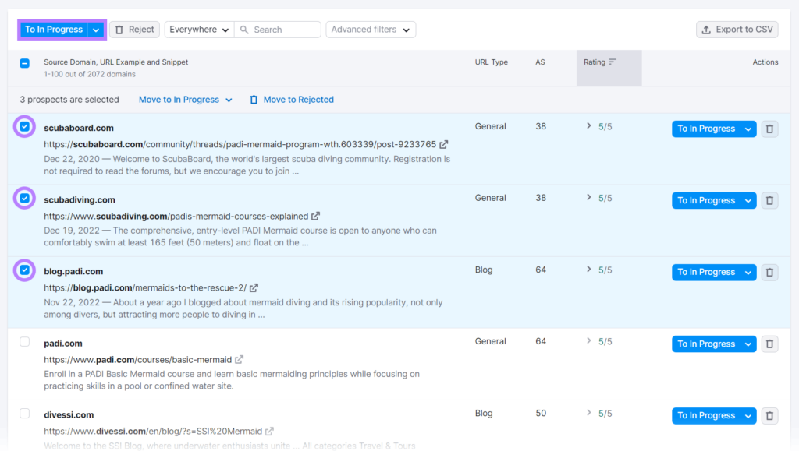The height and width of the screenshot is (451, 799).
Task: Open the To In Progress arrow for scubaboard.com
Action: pyautogui.click(x=748, y=129)
